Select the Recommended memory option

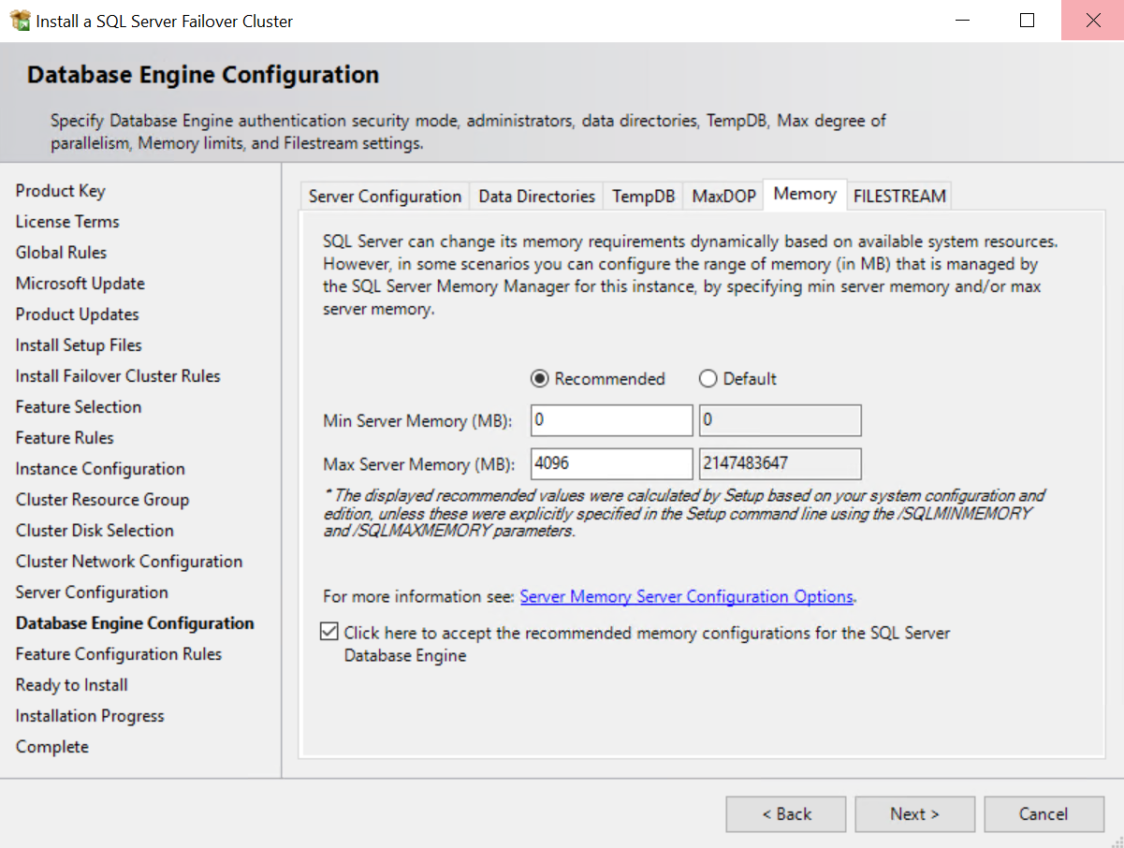point(539,378)
